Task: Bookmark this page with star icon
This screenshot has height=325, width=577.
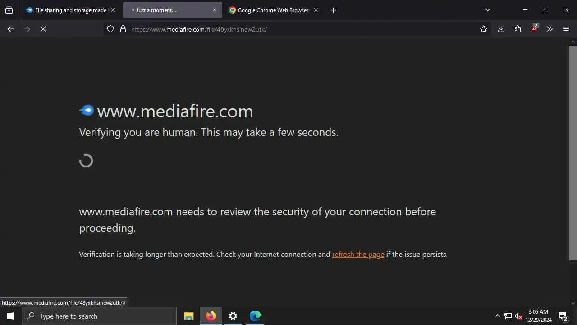Action: click(x=484, y=29)
